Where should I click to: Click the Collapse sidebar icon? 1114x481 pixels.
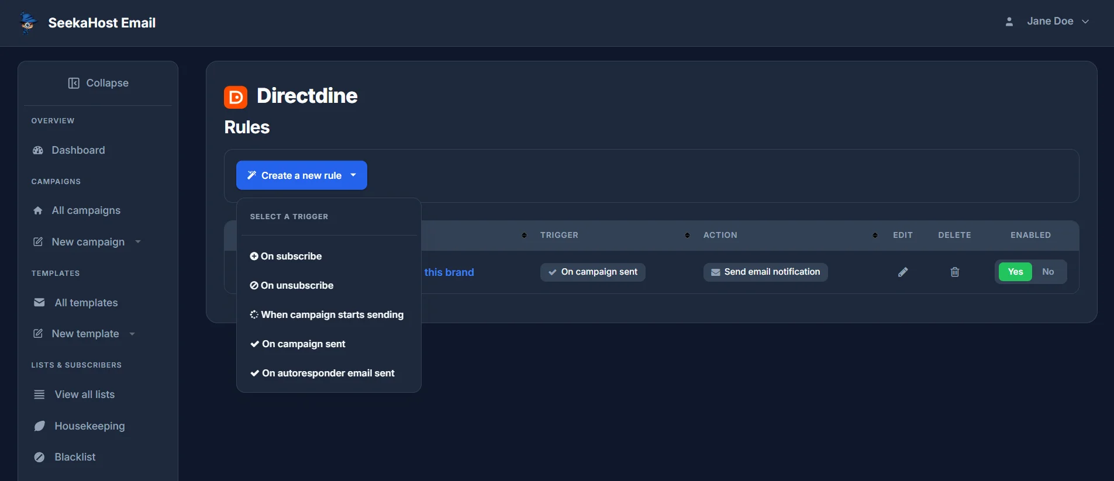point(74,83)
